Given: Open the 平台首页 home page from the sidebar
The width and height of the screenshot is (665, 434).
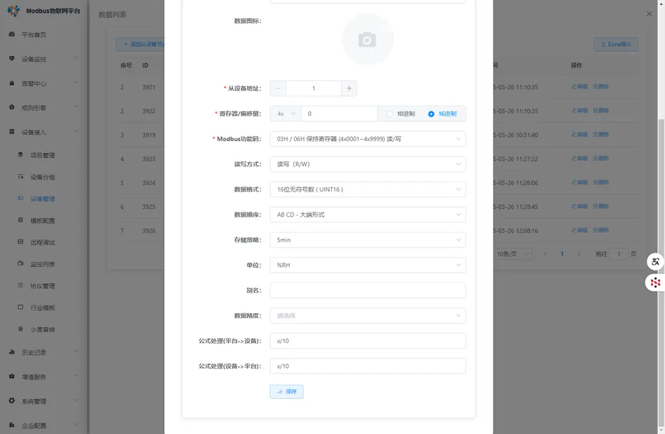Looking at the screenshot, I should (x=33, y=34).
